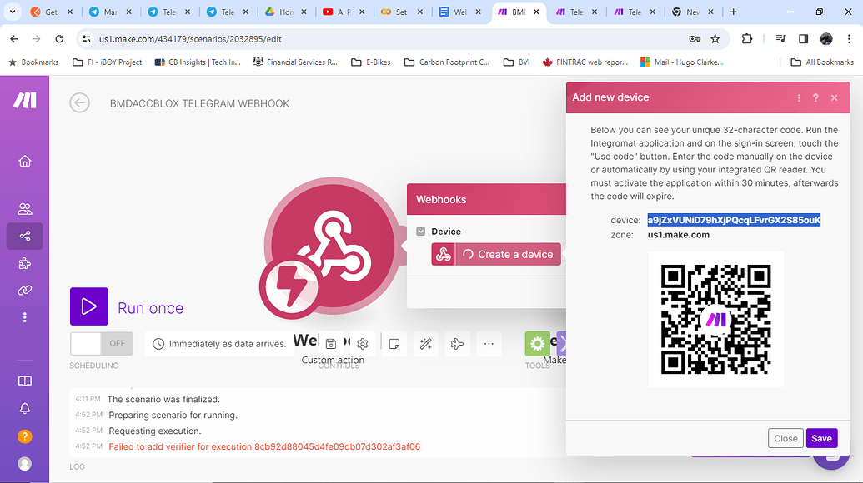863x483 pixels.
Task: Expand the sidebar three-dot menu
Action: pos(24,317)
